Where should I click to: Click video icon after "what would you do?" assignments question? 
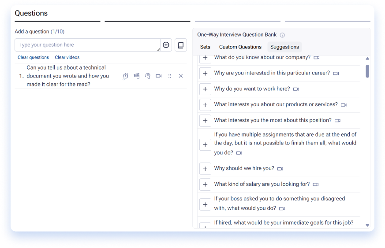point(239,153)
